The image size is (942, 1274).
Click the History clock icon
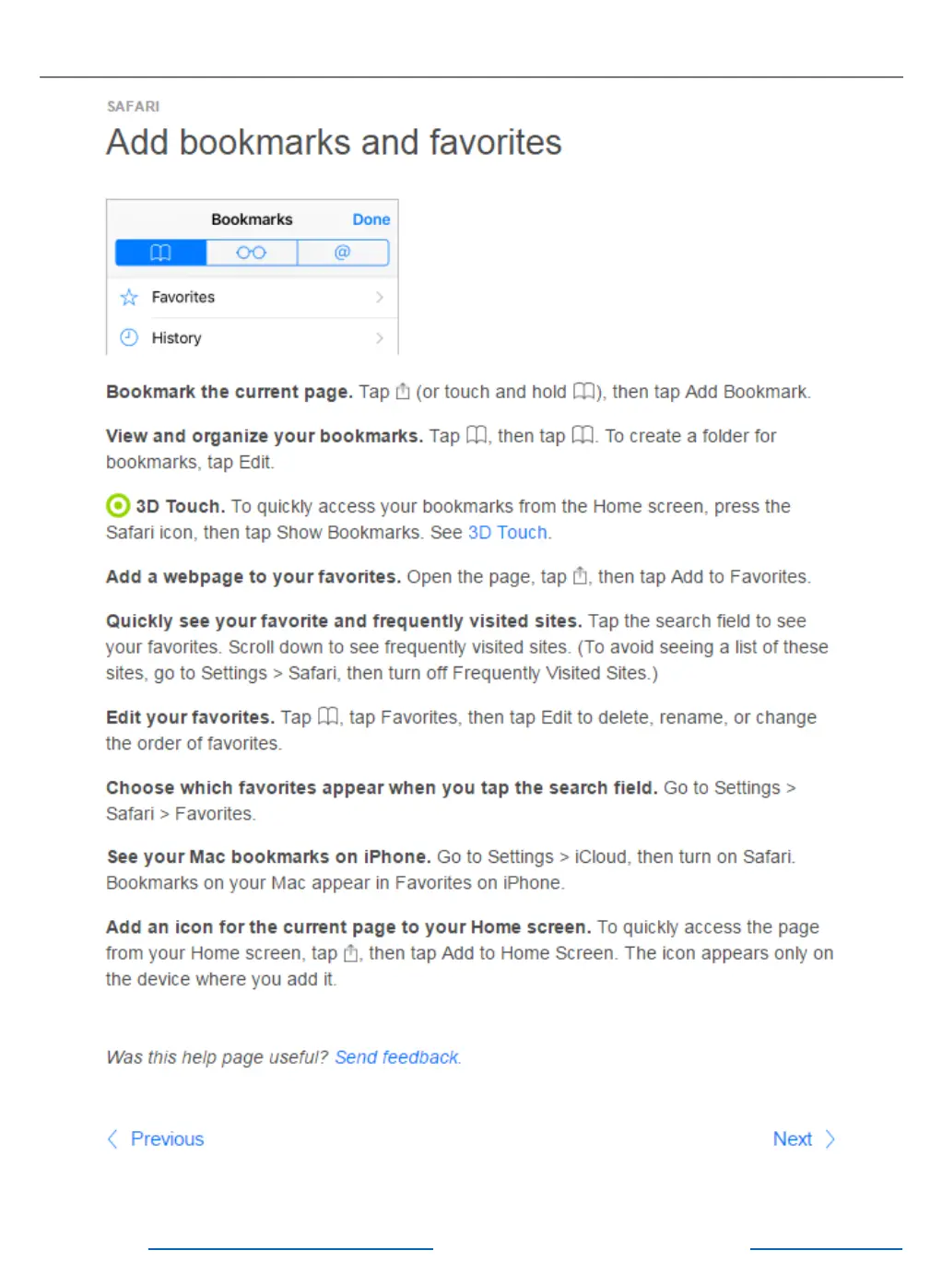(129, 337)
